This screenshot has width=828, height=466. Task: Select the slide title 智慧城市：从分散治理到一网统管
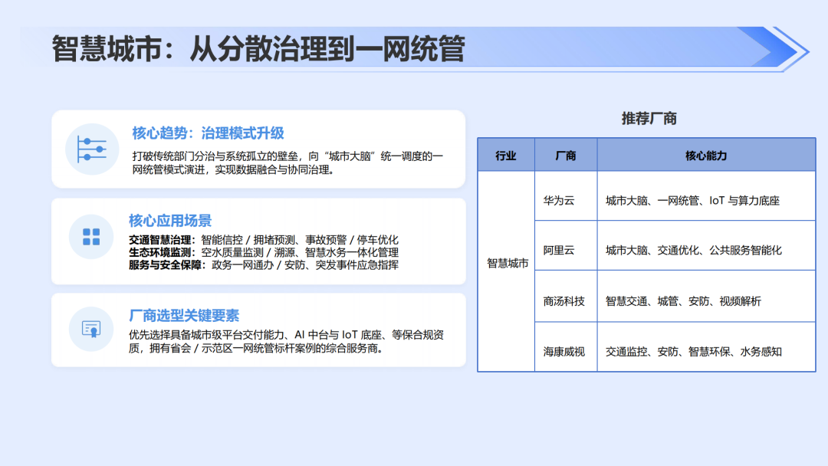pos(258,48)
